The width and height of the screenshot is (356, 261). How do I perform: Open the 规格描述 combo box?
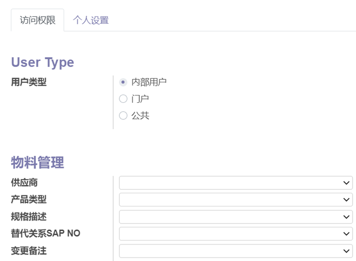coord(236,217)
